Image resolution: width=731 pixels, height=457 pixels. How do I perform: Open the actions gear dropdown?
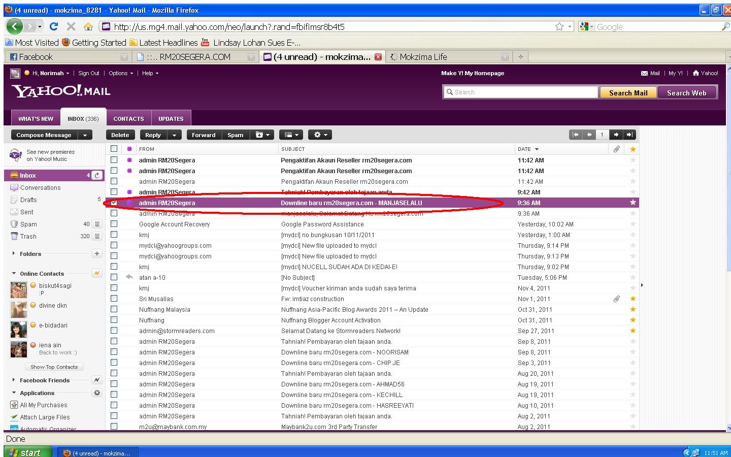(x=320, y=135)
